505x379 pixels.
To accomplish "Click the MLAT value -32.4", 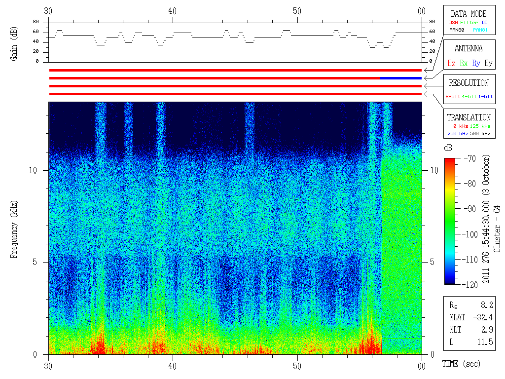I will (x=483, y=317).
